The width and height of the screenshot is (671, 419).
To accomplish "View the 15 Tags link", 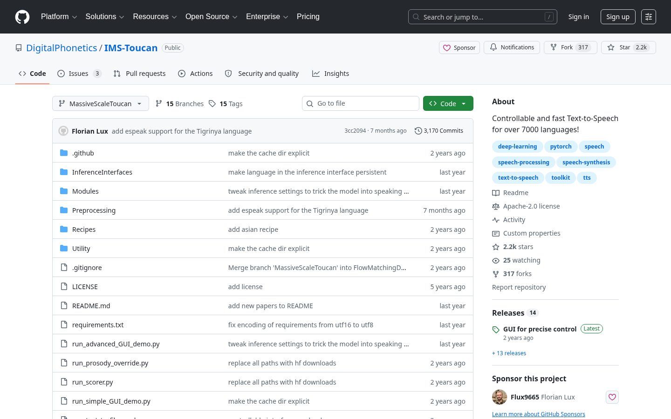I will coord(226,103).
